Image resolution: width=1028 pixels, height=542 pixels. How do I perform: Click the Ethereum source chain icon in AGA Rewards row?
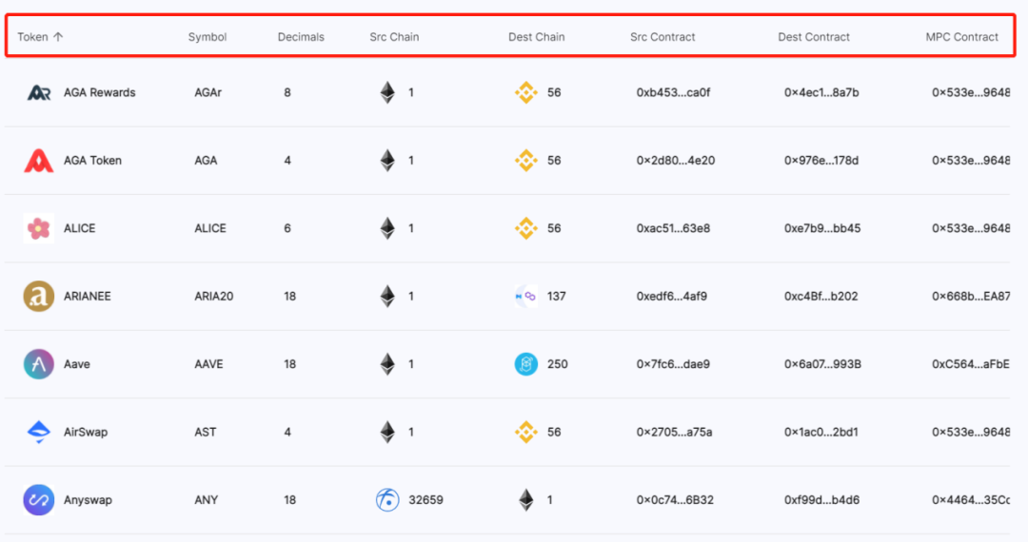pyautogui.click(x=387, y=93)
